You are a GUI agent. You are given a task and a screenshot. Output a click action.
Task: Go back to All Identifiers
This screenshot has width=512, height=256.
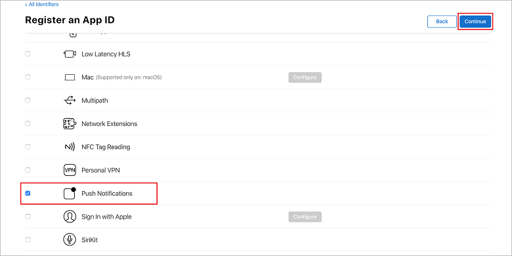42,5
